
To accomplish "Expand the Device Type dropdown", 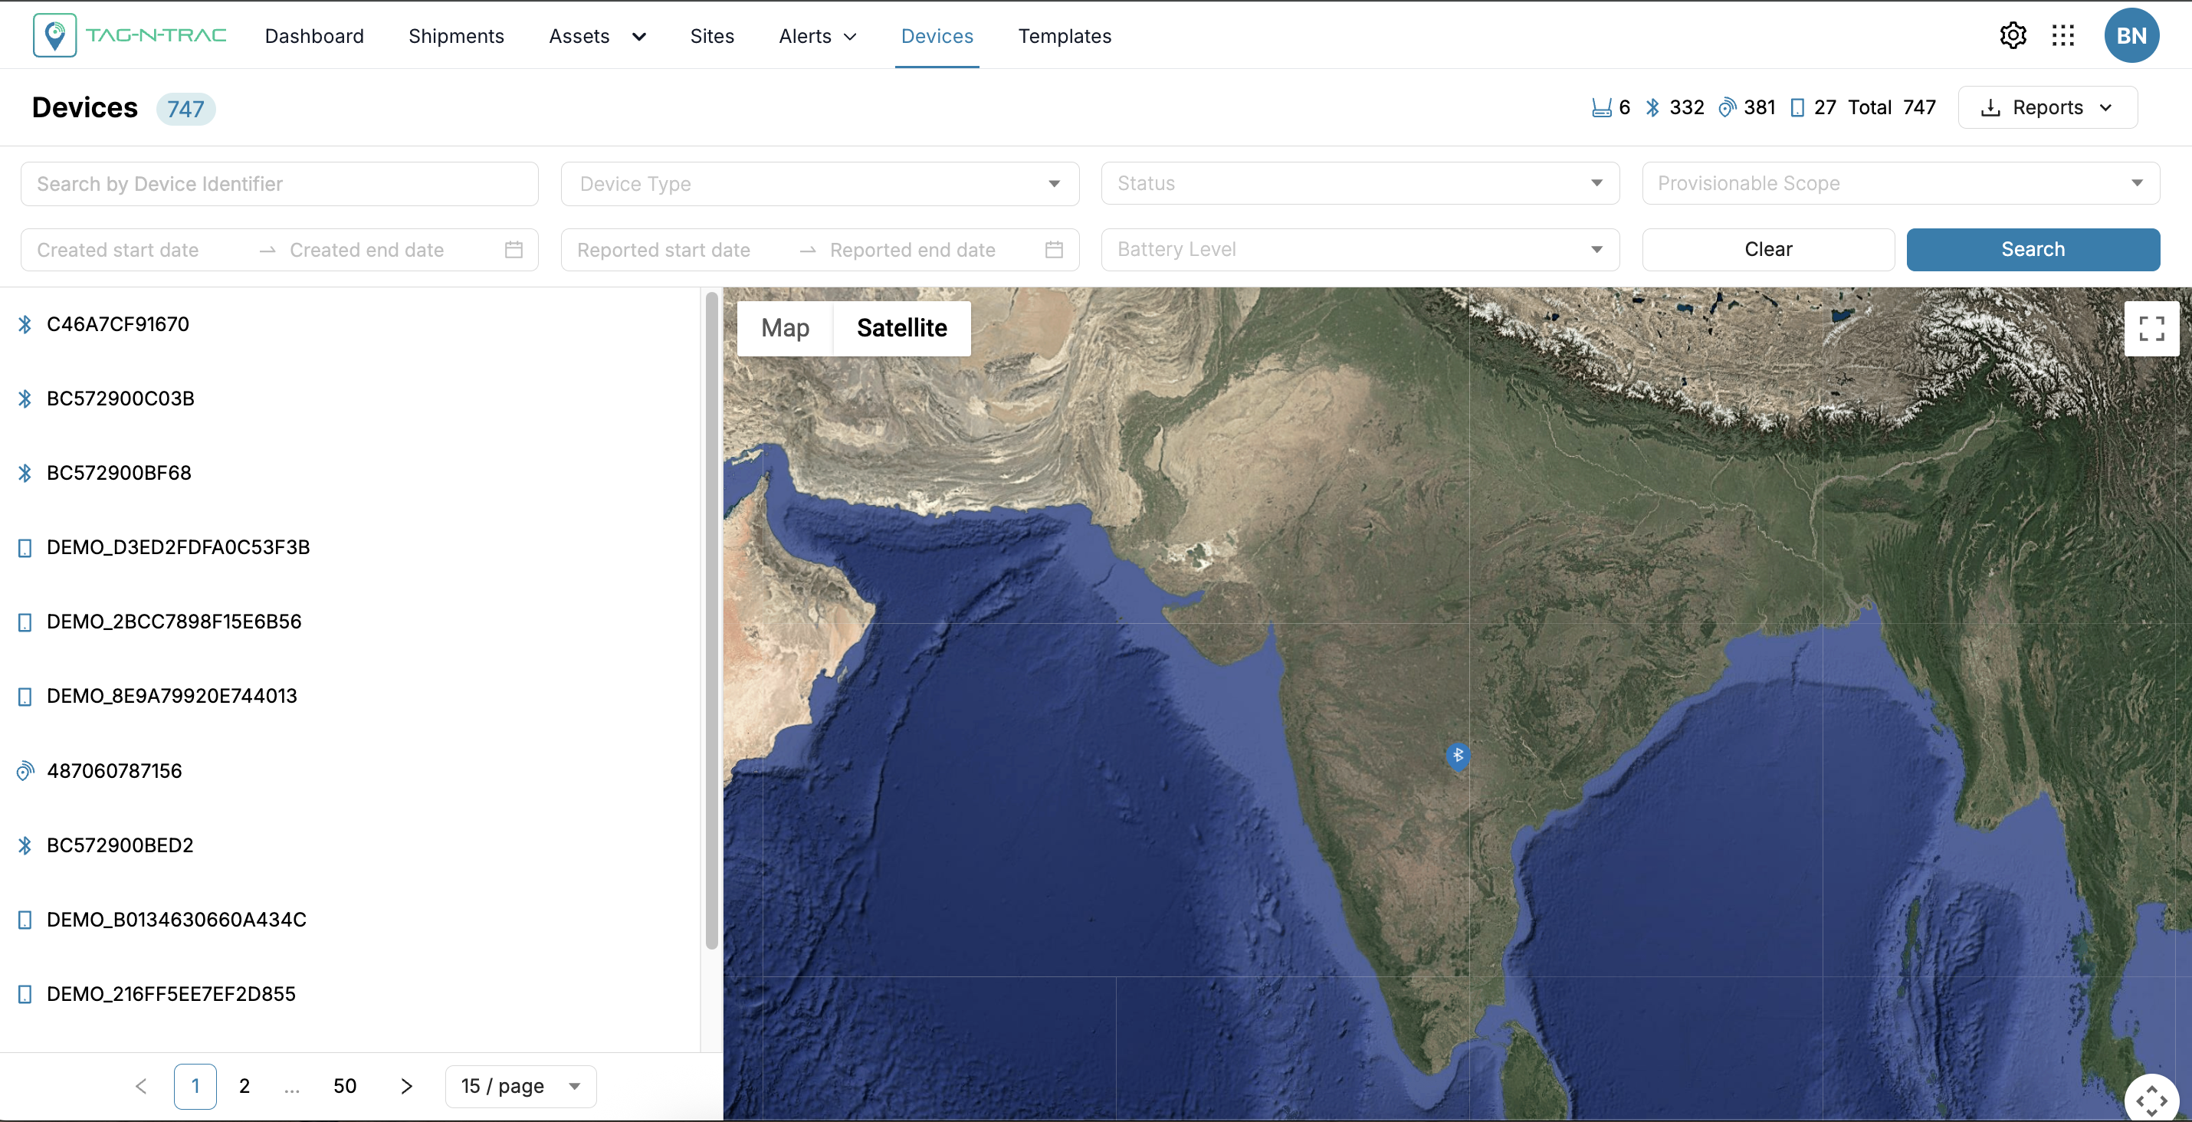I will click(x=819, y=184).
